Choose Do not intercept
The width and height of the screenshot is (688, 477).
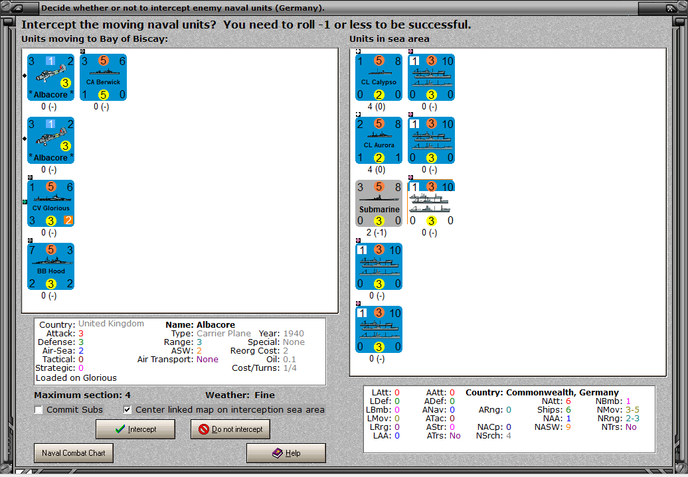click(230, 429)
